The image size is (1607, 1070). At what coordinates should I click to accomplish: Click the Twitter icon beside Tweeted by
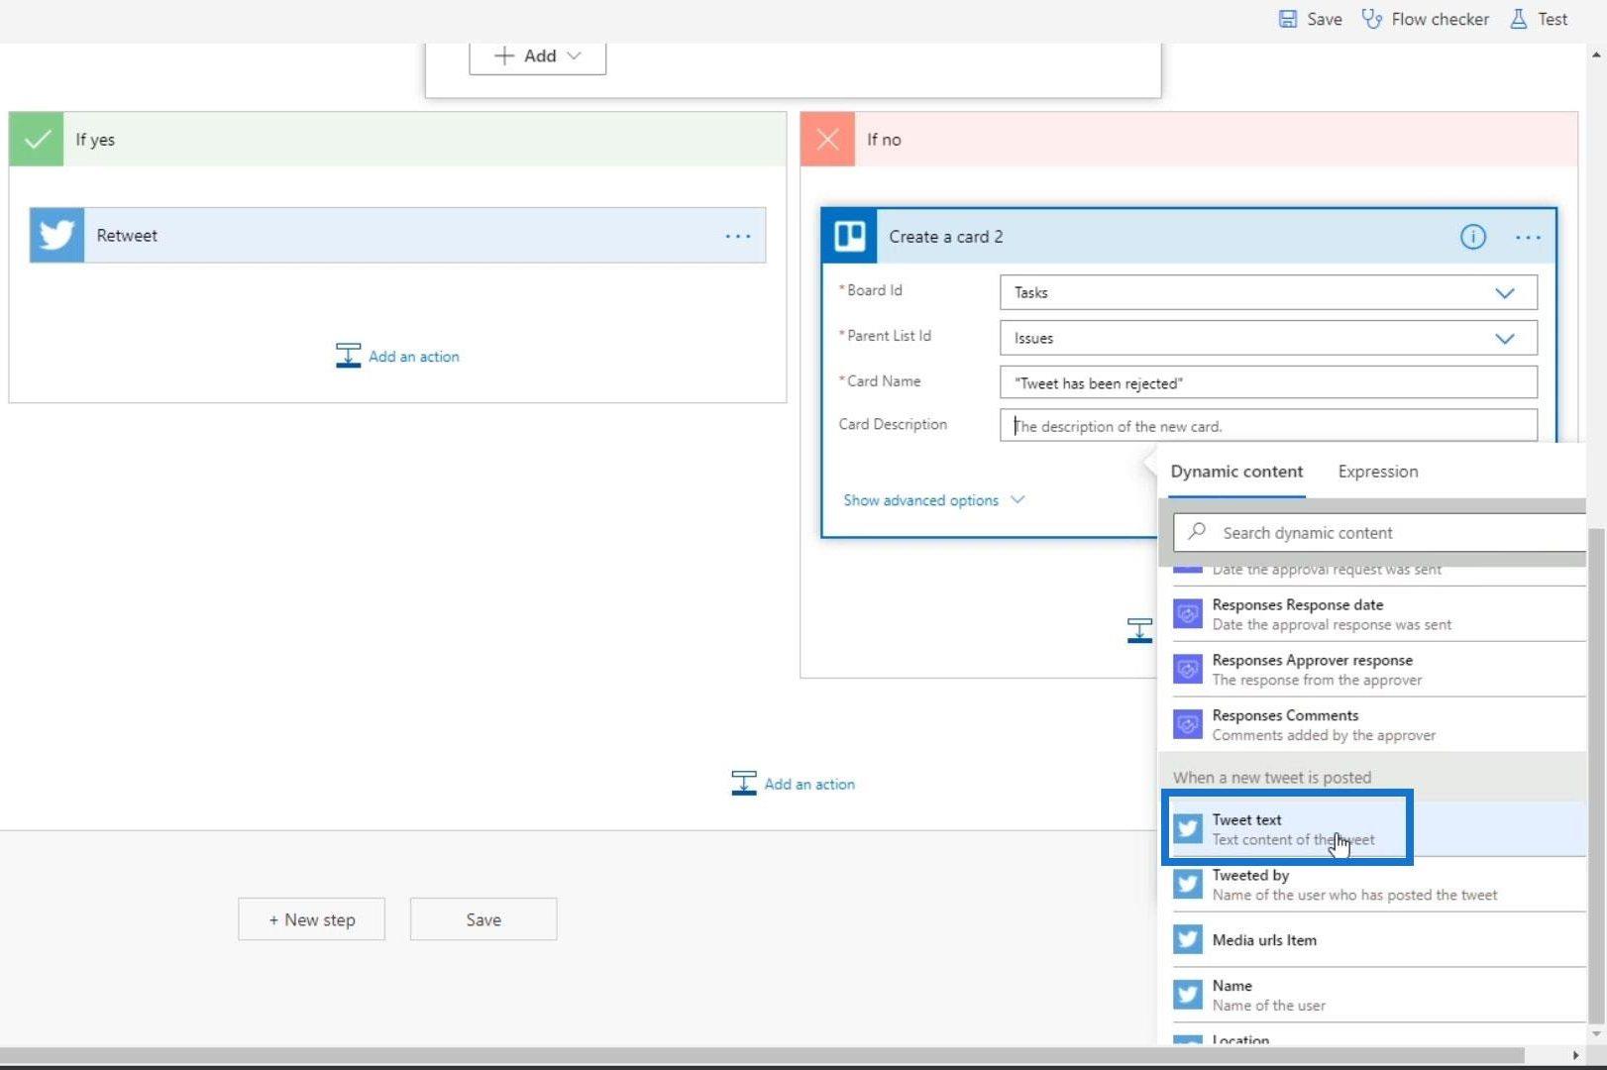click(1188, 884)
